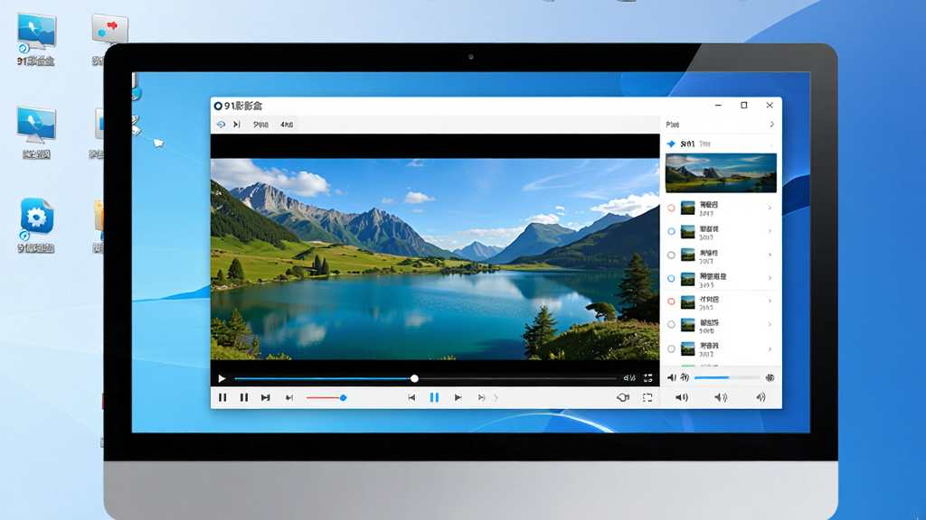Expand the sixth playlist row's chevron
Image resolution: width=926 pixels, height=520 pixels.
[770, 324]
